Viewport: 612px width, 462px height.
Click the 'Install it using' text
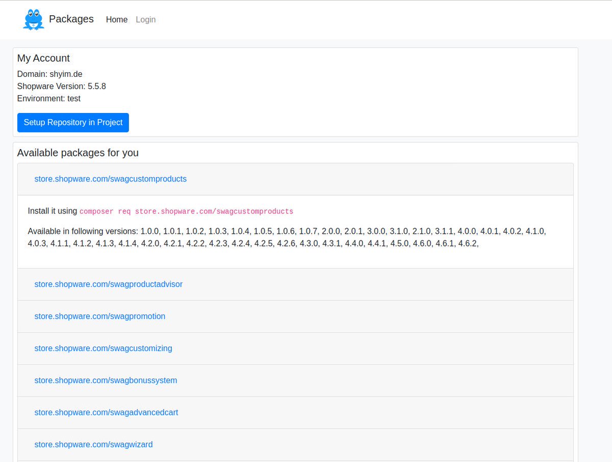click(53, 211)
